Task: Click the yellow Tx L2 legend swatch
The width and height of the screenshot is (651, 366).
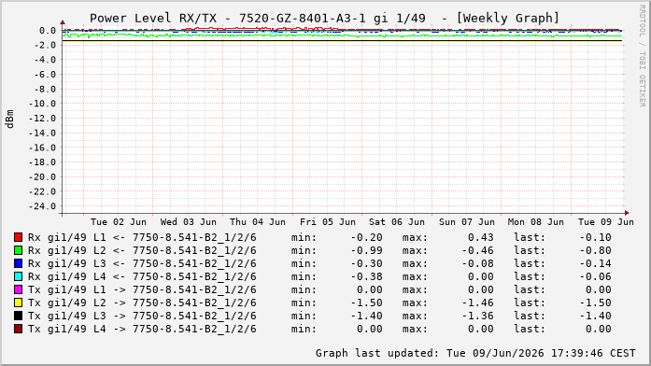Action: [x=18, y=303]
